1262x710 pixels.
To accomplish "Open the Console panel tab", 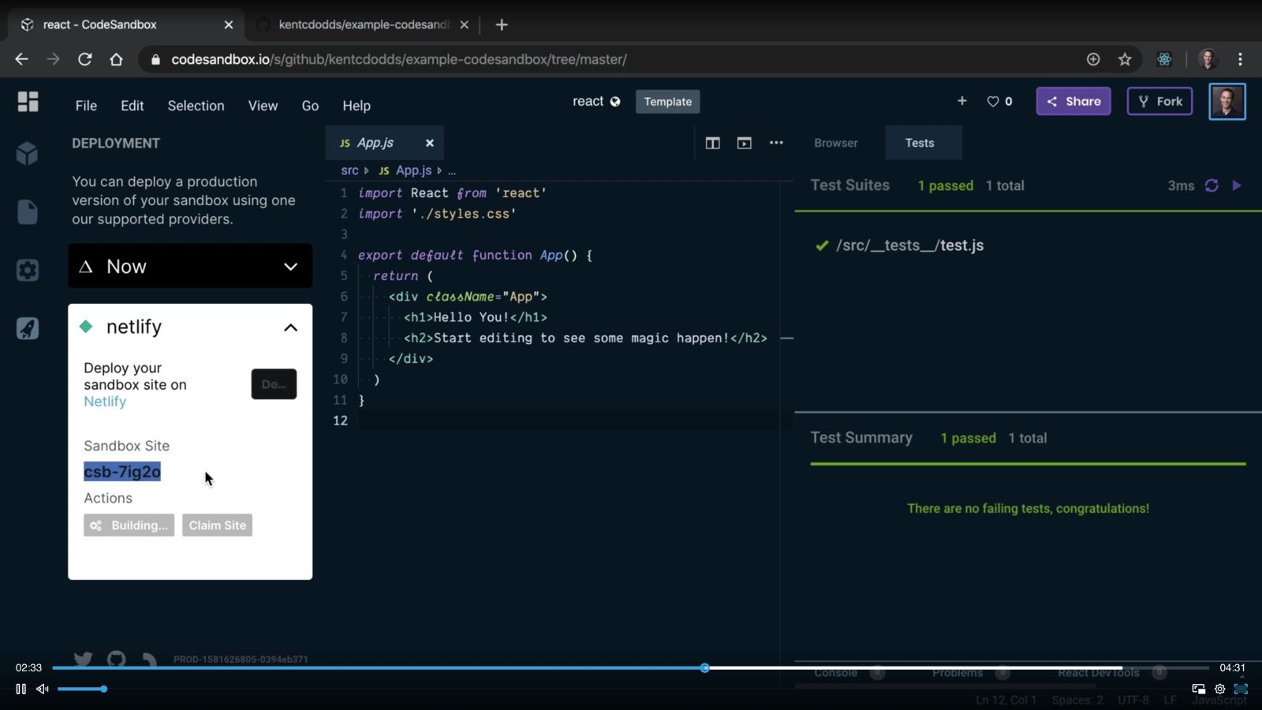I will [x=836, y=672].
